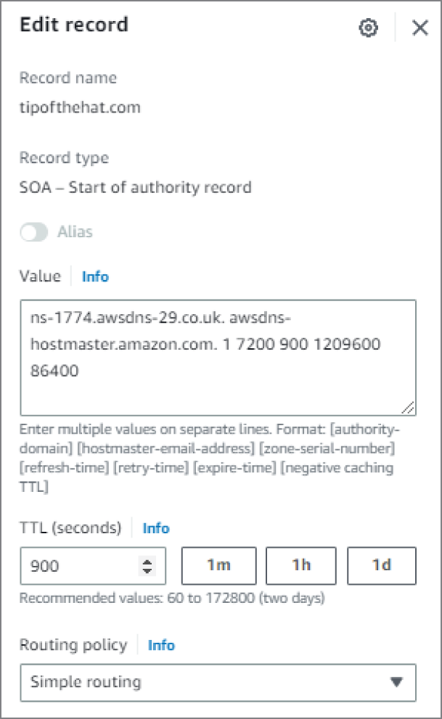
Task: Click the resize handle of the Value box
Action: pos(408,408)
